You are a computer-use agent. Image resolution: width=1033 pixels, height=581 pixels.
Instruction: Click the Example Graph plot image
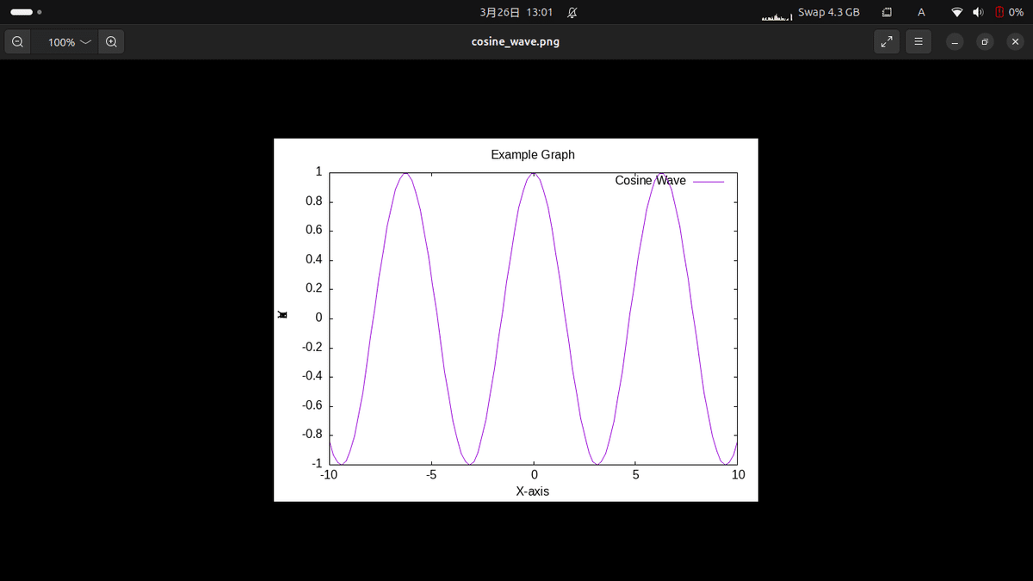pos(516,318)
